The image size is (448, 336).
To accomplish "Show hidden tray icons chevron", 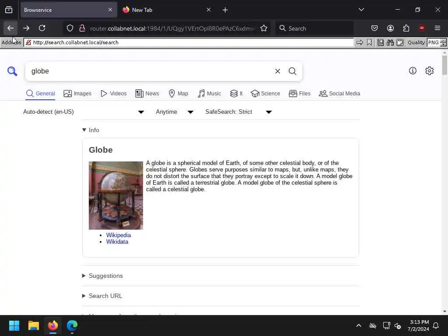I will (359, 325).
